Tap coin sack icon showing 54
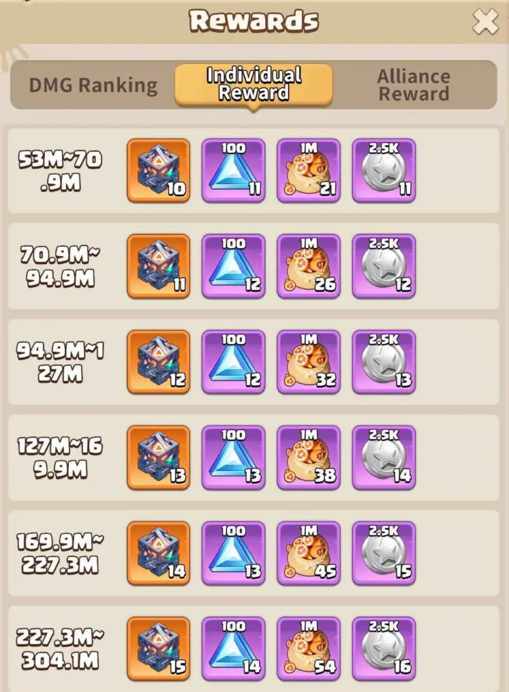Viewport: 509px width, 692px height. [x=309, y=649]
